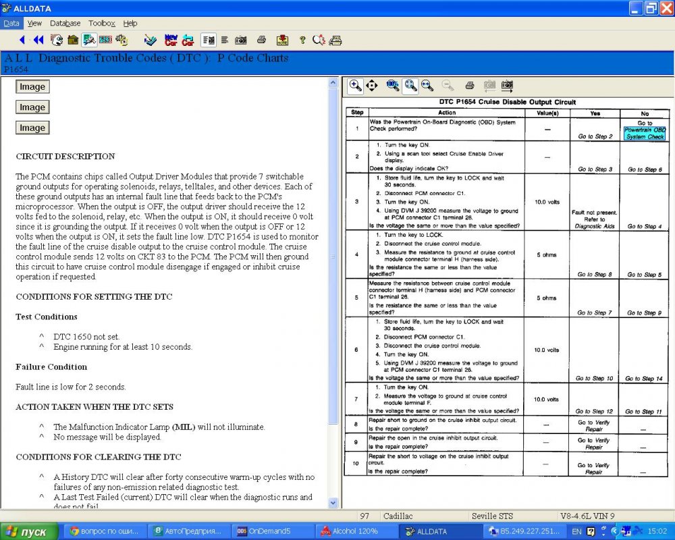Click the single-arrow Back navigation icon

point(22,40)
